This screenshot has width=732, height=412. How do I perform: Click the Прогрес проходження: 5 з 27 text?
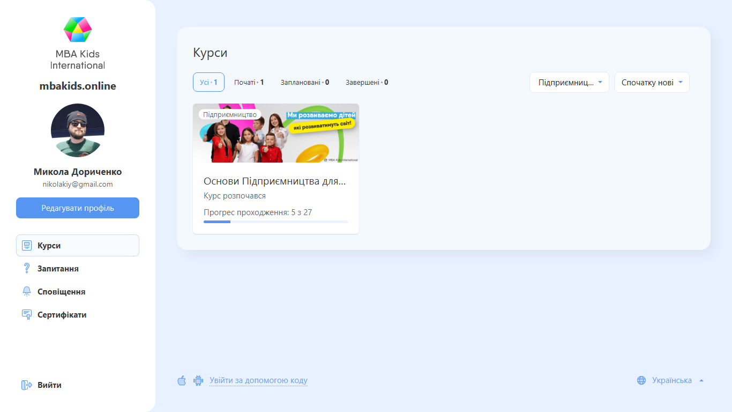[258, 212]
